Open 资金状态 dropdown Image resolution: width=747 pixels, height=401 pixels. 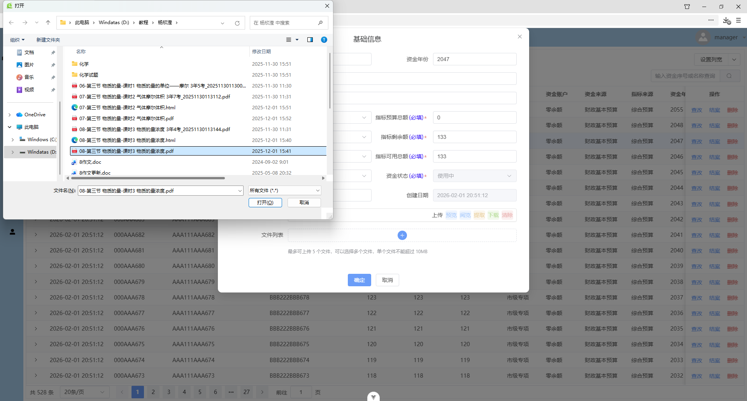click(x=475, y=176)
